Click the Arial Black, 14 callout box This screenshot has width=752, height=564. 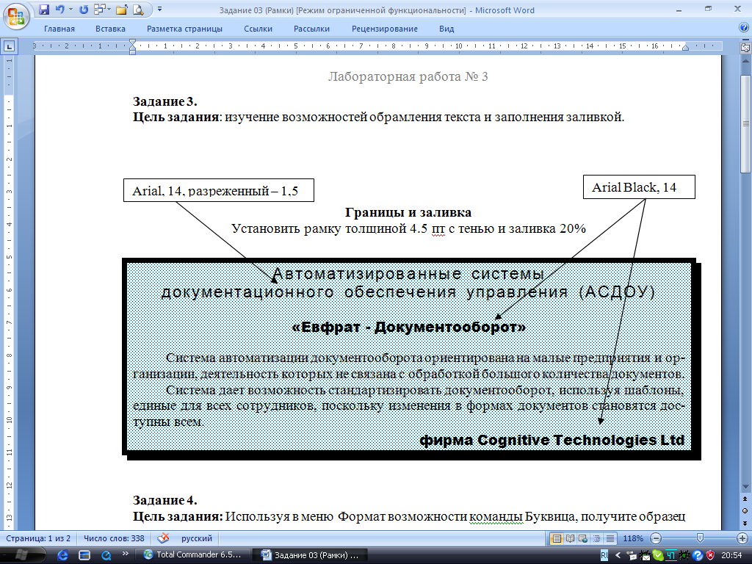coord(639,187)
